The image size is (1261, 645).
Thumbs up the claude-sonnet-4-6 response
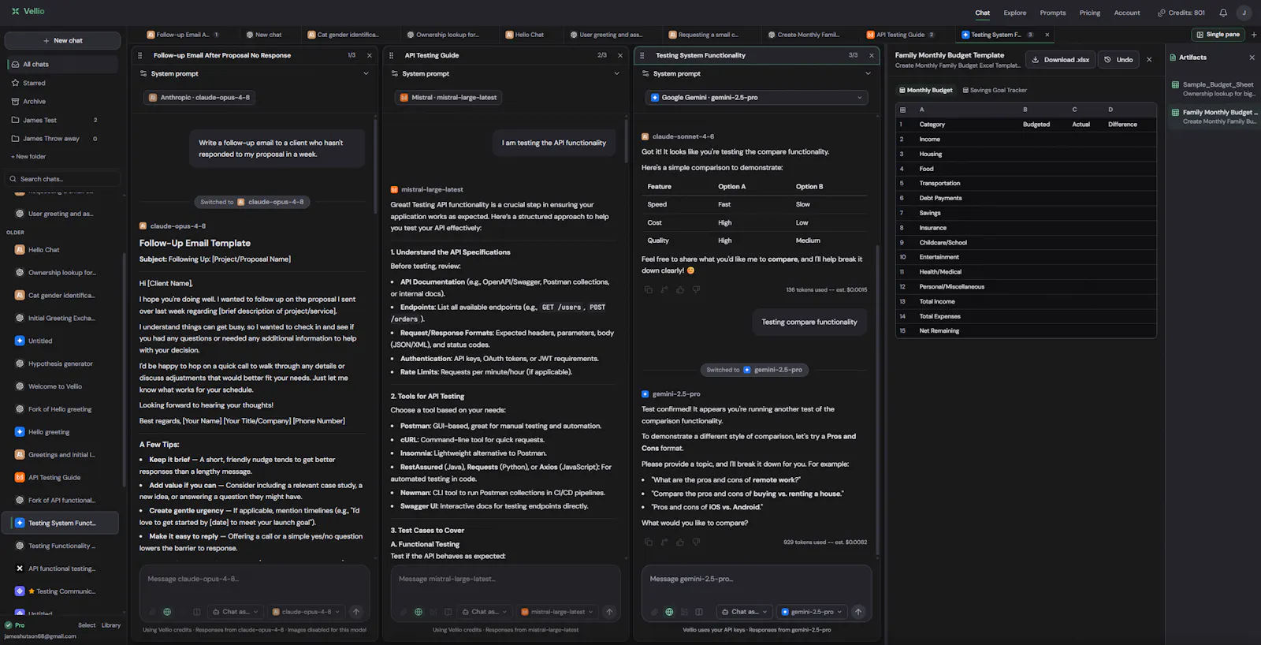click(680, 290)
